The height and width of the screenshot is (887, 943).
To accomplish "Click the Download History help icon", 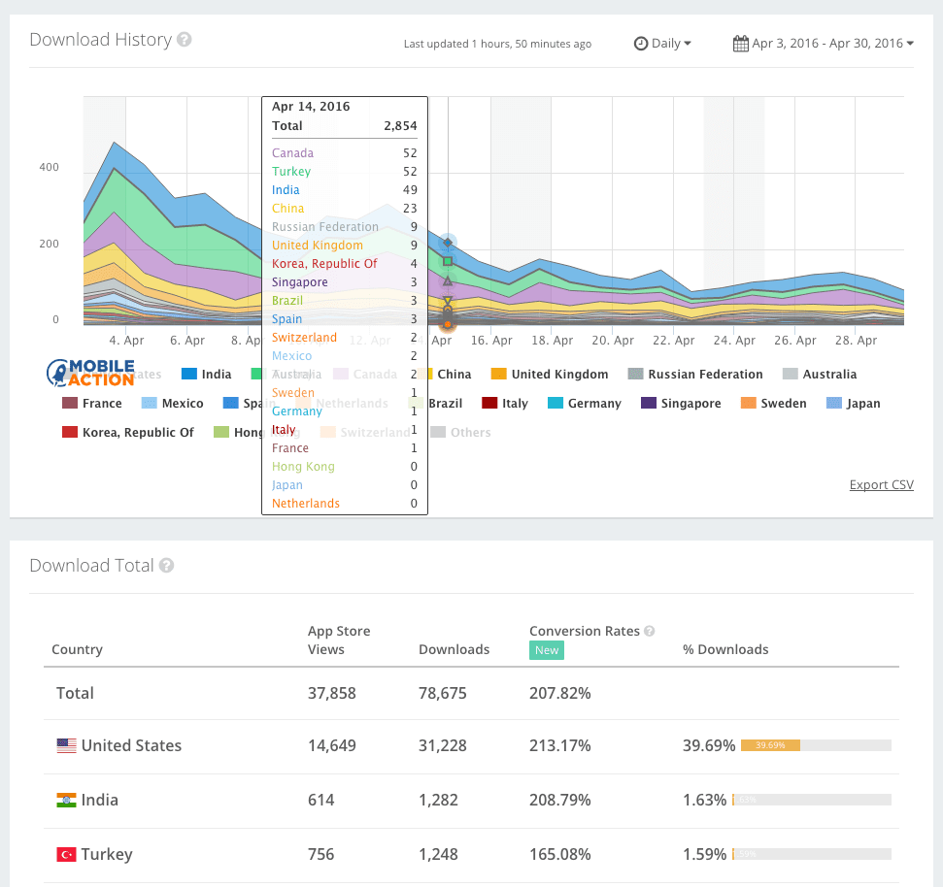I will pyautogui.click(x=185, y=41).
